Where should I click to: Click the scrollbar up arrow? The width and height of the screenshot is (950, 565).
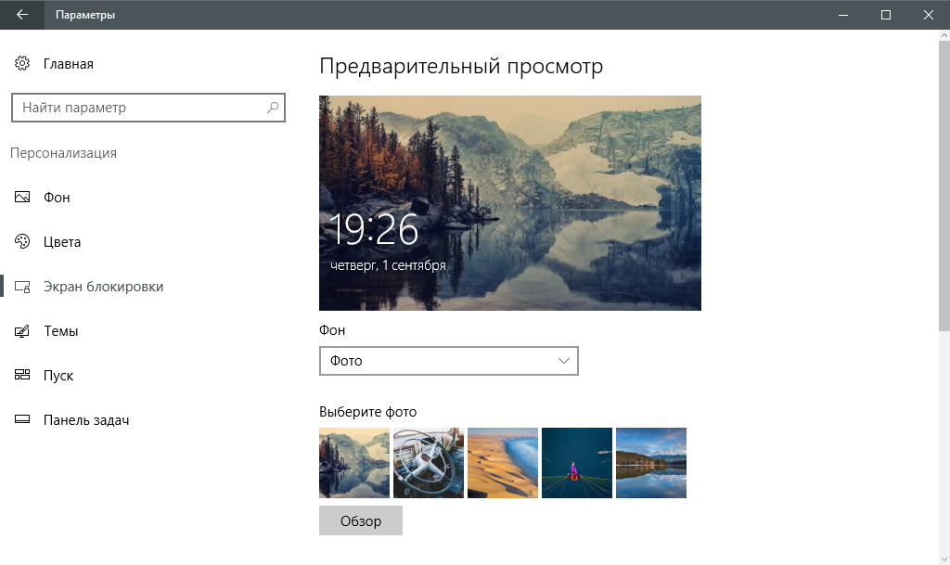944,35
